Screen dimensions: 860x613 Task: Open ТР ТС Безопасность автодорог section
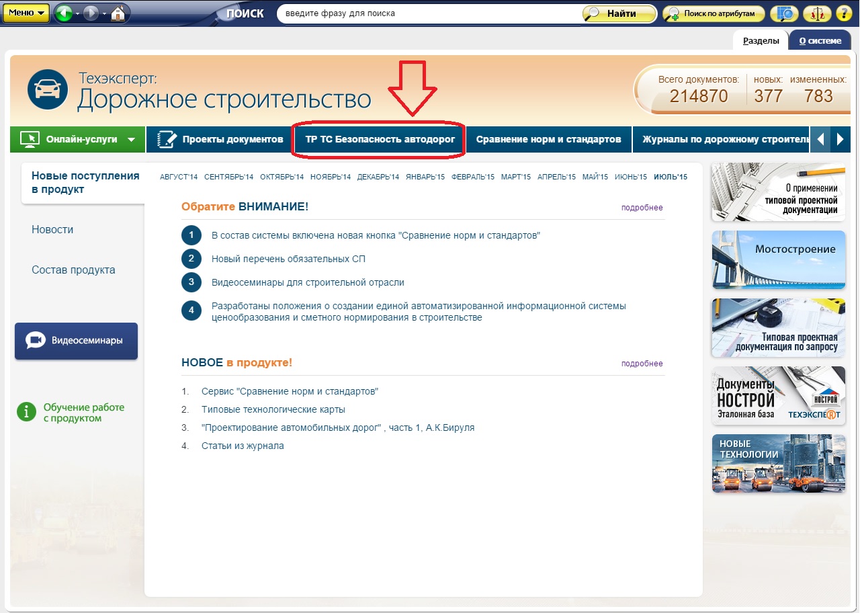coord(380,140)
